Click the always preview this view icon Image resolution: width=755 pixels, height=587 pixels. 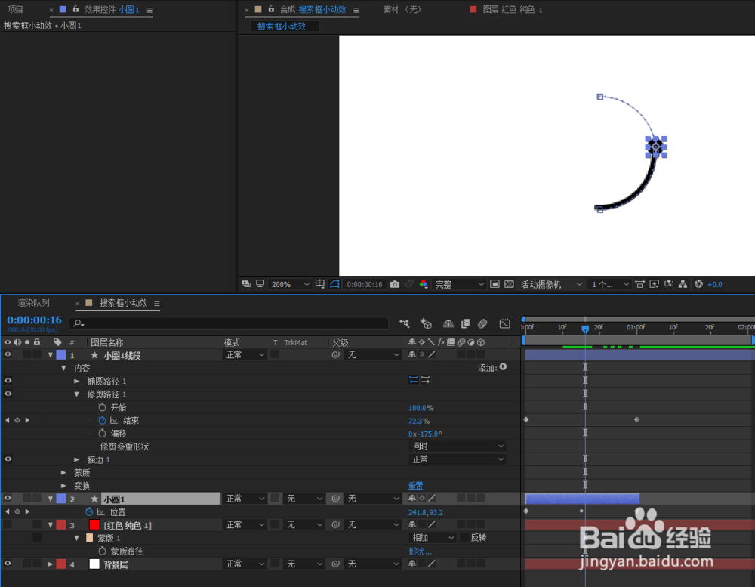(246, 284)
